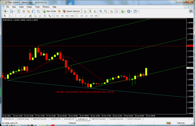Viewport: 195px width, 126px height.
Task: Click the New Order document icon
Action: (x=44, y=11)
